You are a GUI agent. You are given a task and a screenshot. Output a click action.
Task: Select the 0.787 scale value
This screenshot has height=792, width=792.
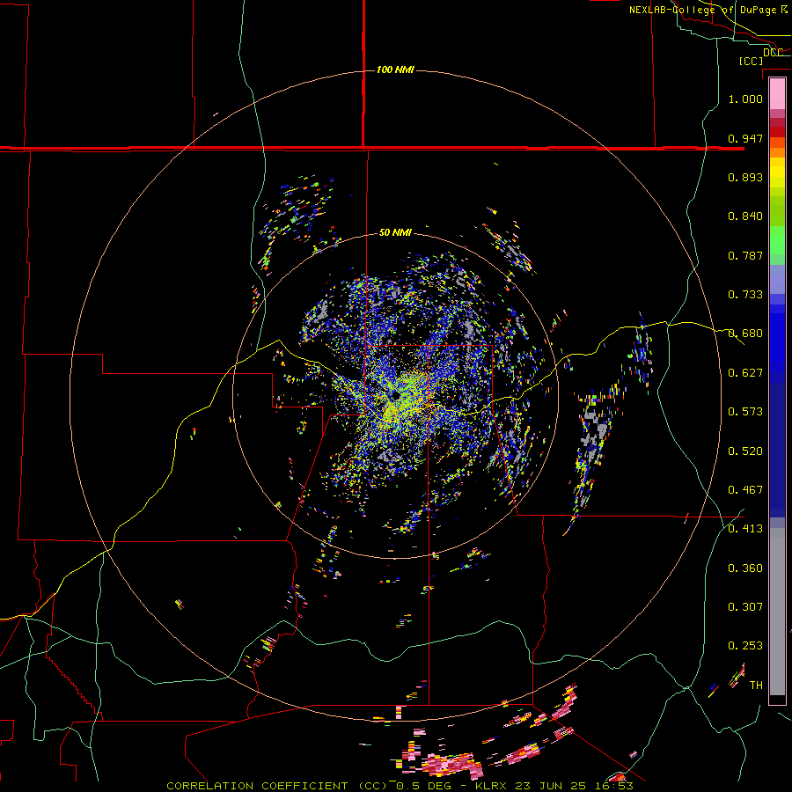(745, 255)
